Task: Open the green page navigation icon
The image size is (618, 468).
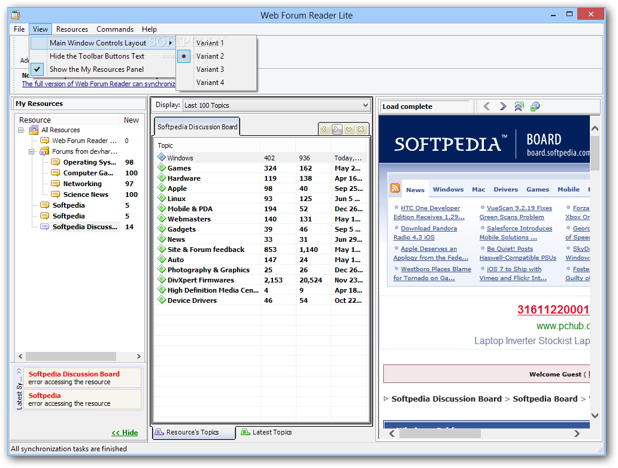Action: pos(519,107)
